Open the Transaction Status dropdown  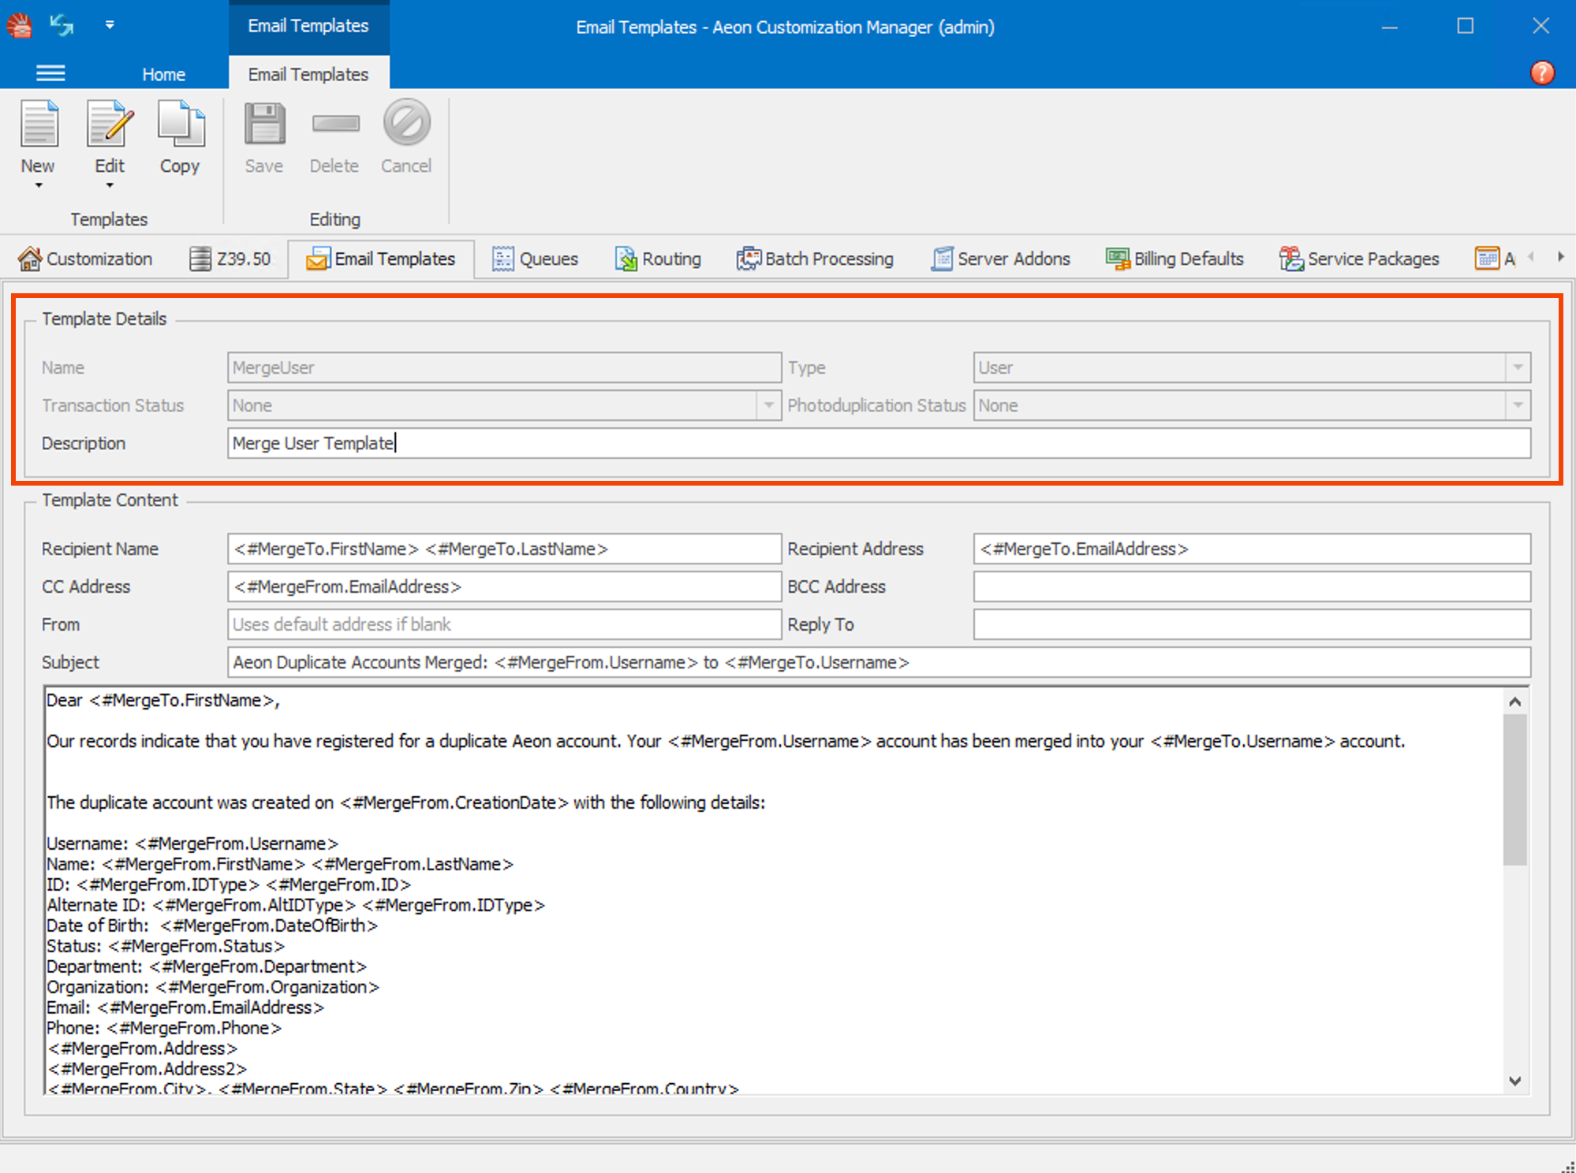coord(767,405)
